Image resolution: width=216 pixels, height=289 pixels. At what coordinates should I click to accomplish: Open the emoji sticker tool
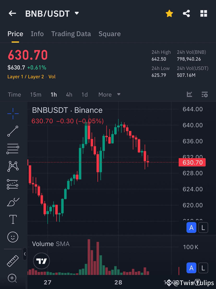pos(13,237)
